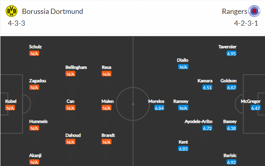This screenshot has height=166, width=265.
Task: Select Morelos's 6.84 rating badge
Action: click(159, 108)
